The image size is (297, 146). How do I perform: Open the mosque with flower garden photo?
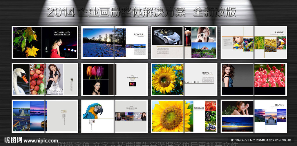[x=204, y=50]
